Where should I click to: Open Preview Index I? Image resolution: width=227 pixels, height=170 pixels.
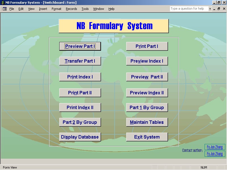(x=147, y=61)
